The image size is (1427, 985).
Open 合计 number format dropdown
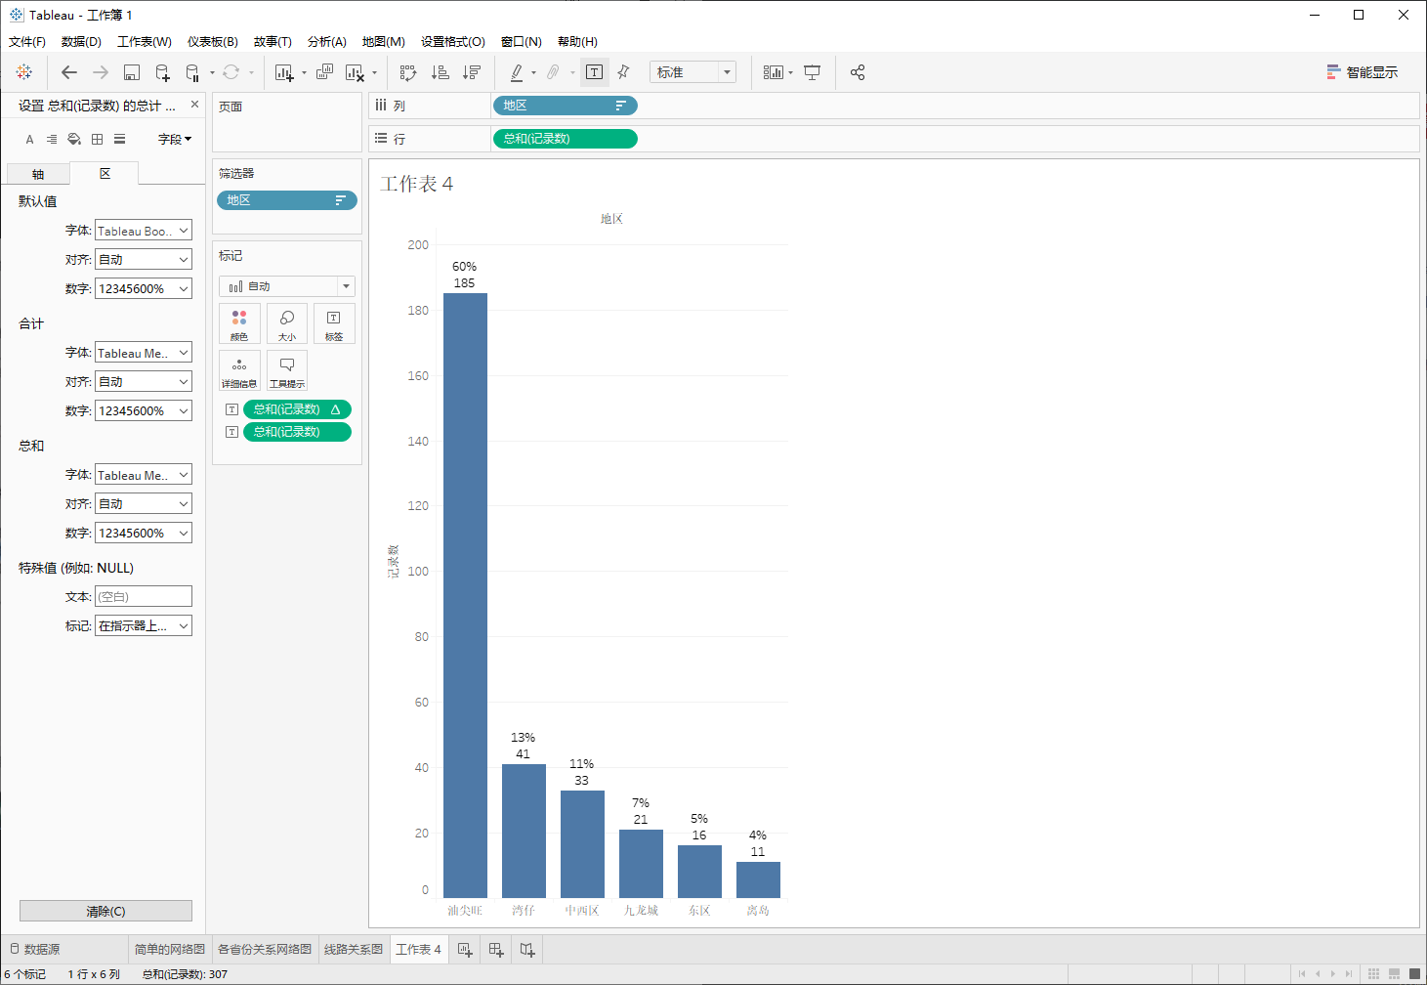click(144, 411)
